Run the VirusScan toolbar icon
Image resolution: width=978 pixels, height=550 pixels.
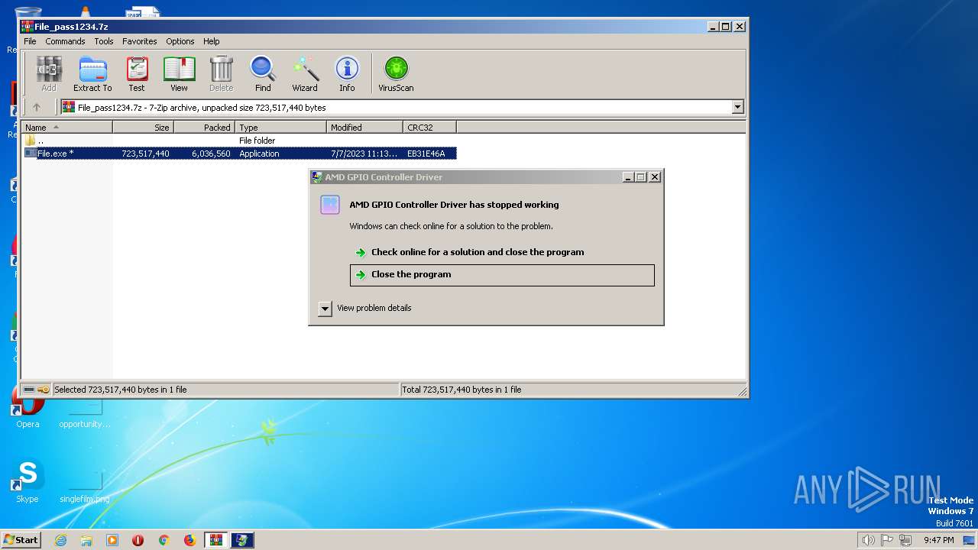[396, 73]
